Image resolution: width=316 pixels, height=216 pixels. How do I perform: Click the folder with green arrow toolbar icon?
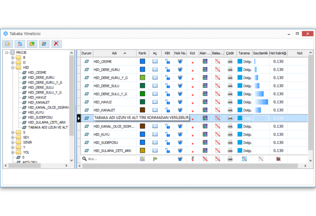coord(32,44)
